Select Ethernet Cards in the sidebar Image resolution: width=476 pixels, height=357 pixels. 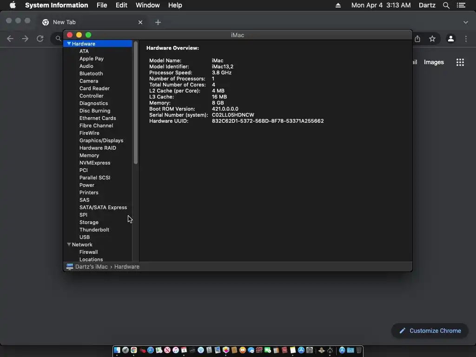point(98,118)
